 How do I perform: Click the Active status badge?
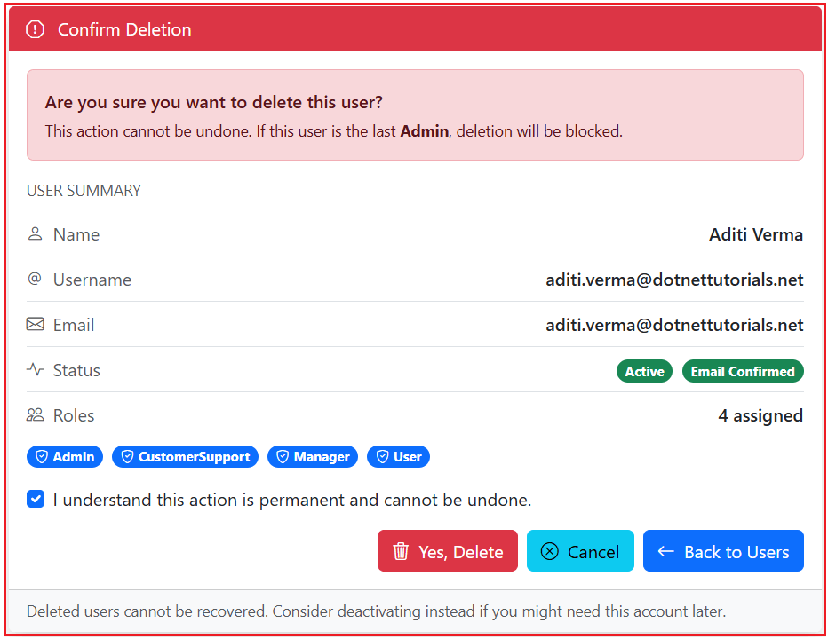644,371
